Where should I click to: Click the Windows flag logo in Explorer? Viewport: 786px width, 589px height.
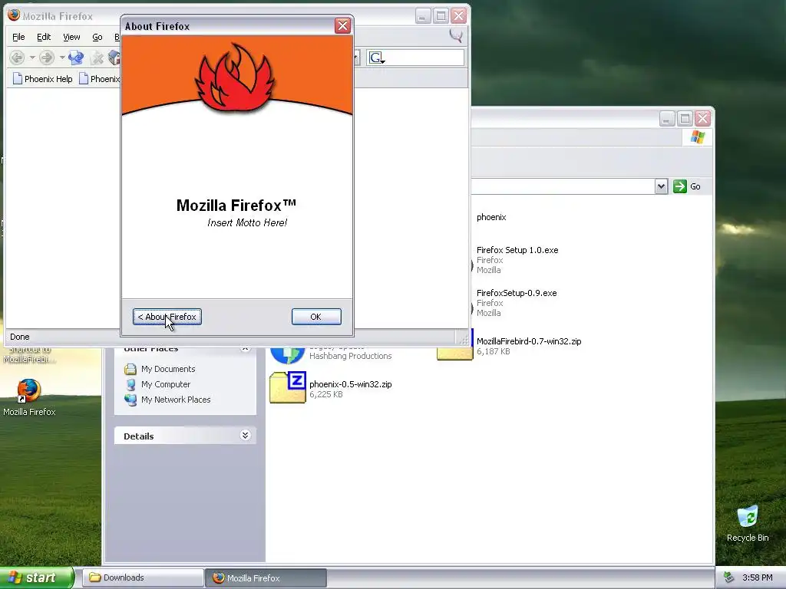697,137
